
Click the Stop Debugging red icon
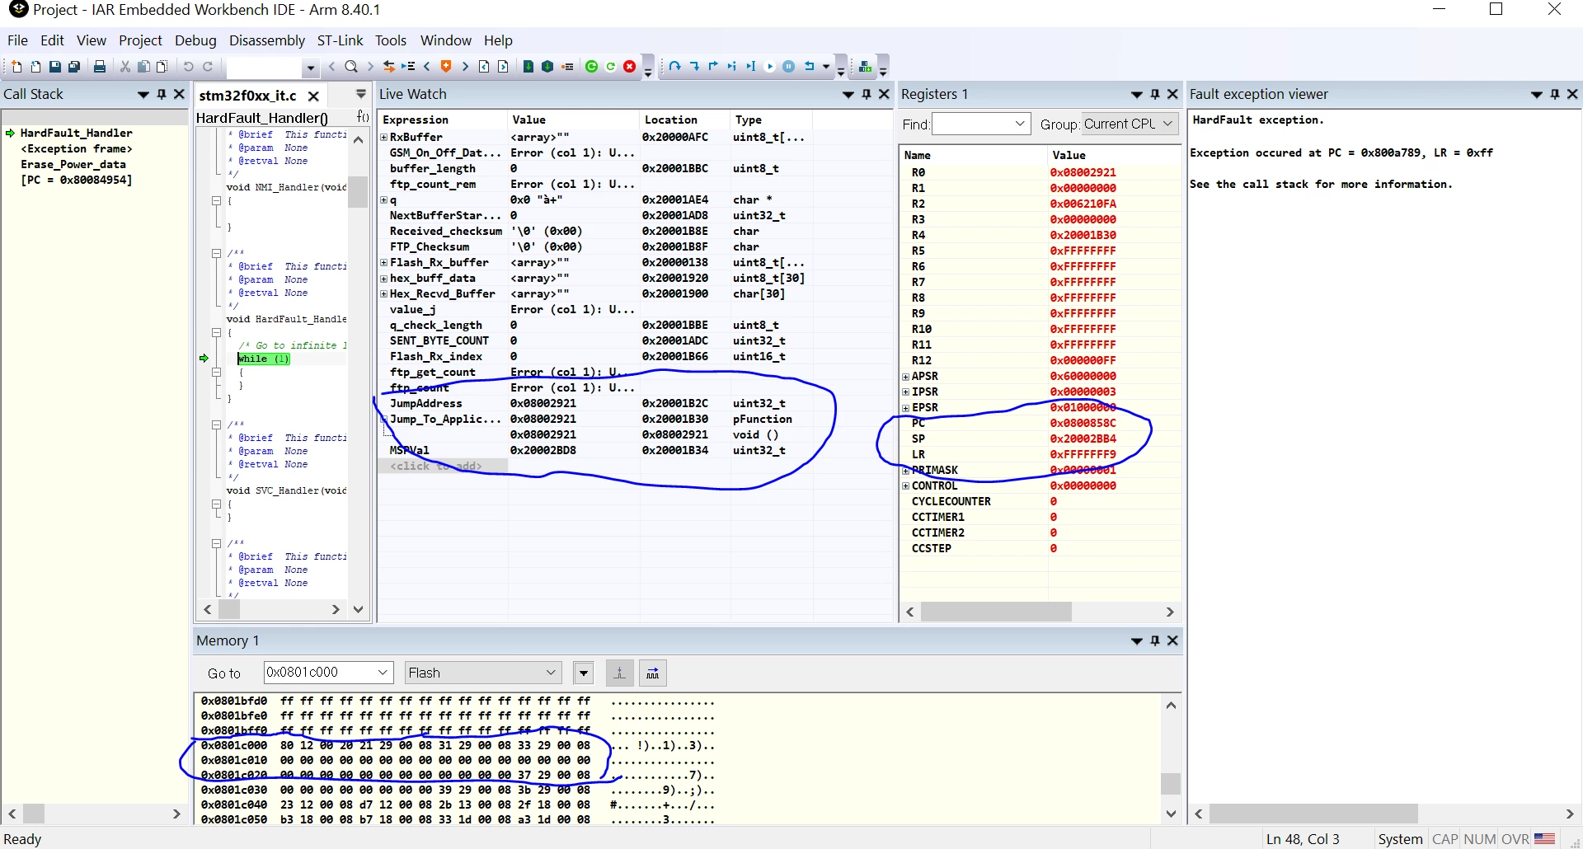(x=630, y=67)
